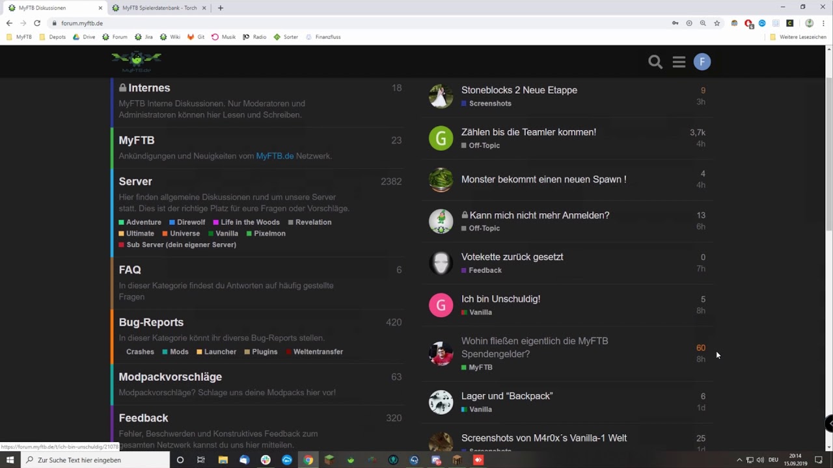Open Windows Start menu
The width and height of the screenshot is (833, 468).
[x=10, y=460]
